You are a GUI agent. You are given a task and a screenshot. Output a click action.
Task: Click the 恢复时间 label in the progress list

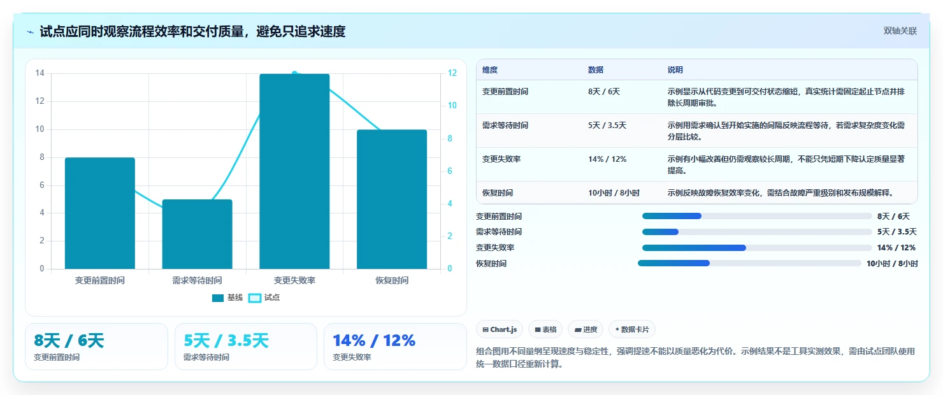[491, 264]
